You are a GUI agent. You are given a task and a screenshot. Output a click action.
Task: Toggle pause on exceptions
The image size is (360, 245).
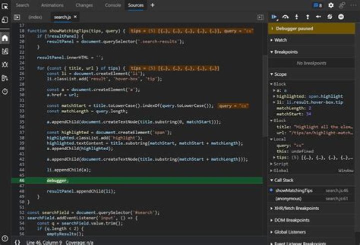coord(341,17)
